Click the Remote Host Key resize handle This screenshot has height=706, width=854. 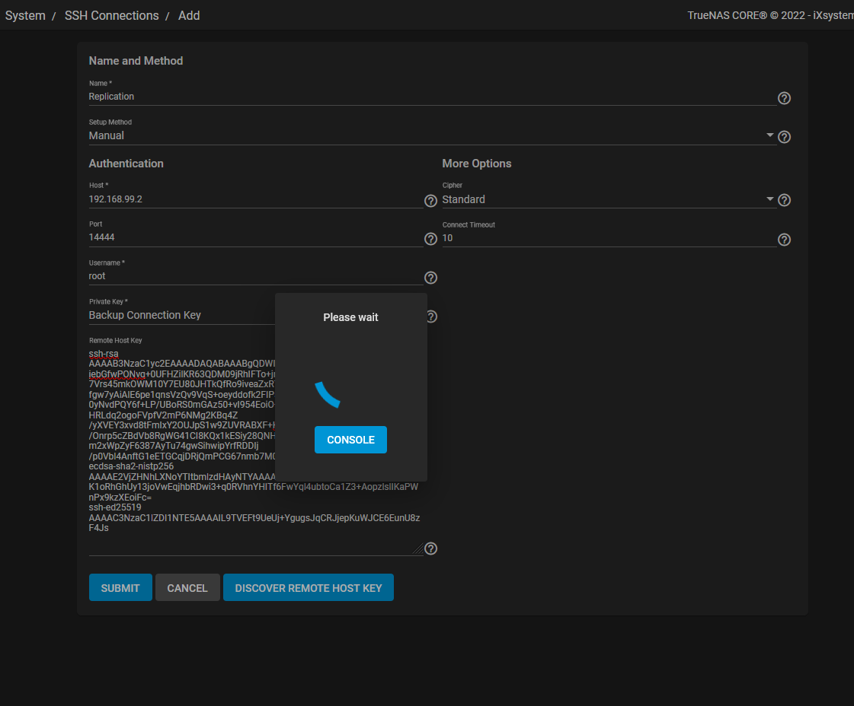pos(418,549)
